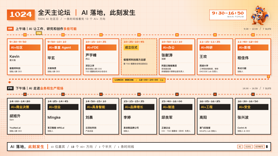Select timeline marker above AI+FDE card
278x156 pixels.
[101, 35]
